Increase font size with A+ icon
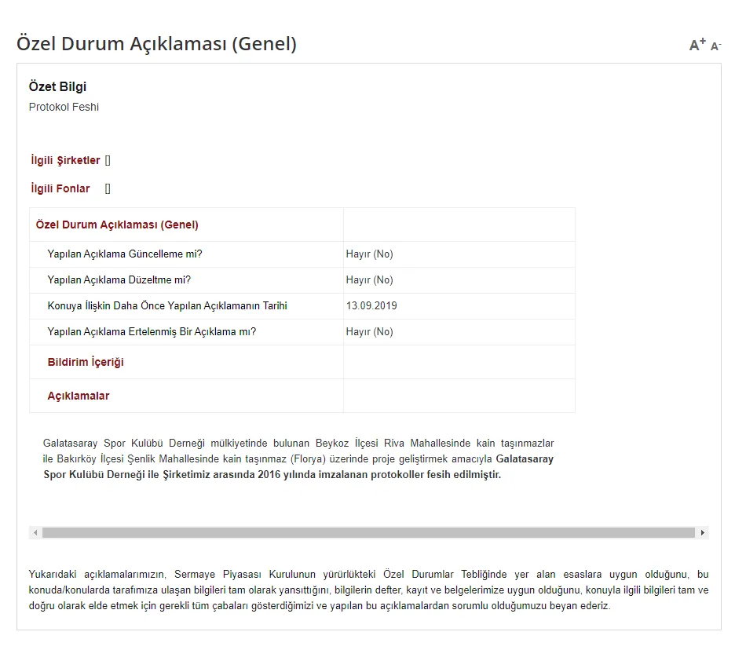The image size is (735, 661). tap(697, 45)
